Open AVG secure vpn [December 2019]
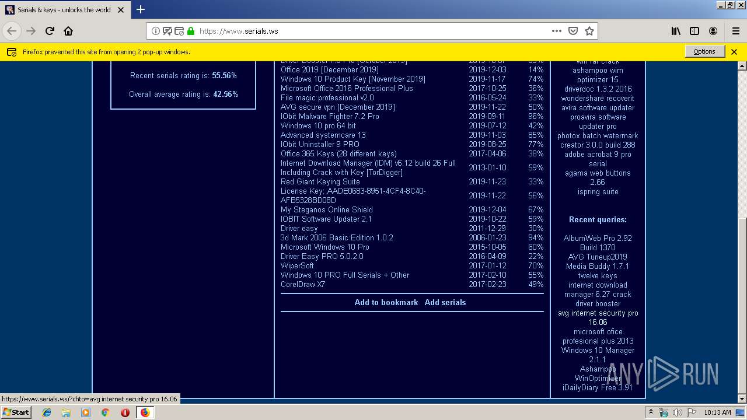The height and width of the screenshot is (420, 747). 338,107
